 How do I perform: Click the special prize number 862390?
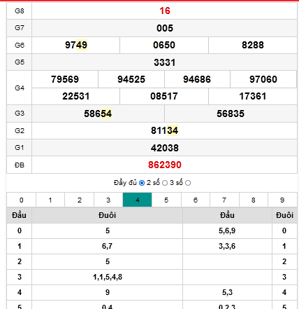pyautogui.click(x=165, y=165)
